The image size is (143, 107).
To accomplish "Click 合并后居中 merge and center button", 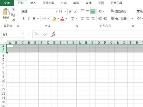I will pyautogui.click(x=120, y=19).
